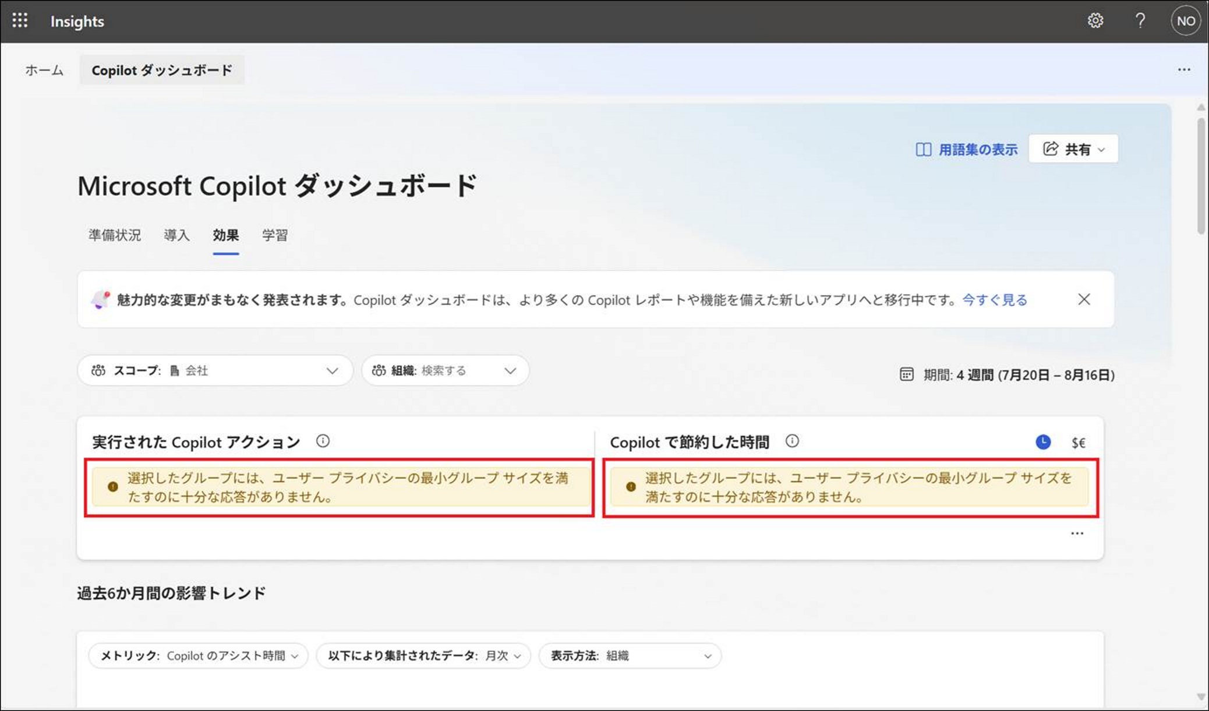The image size is (1209, 711).
Task: Click the help question mark icon
Action: coord(1140,21)
